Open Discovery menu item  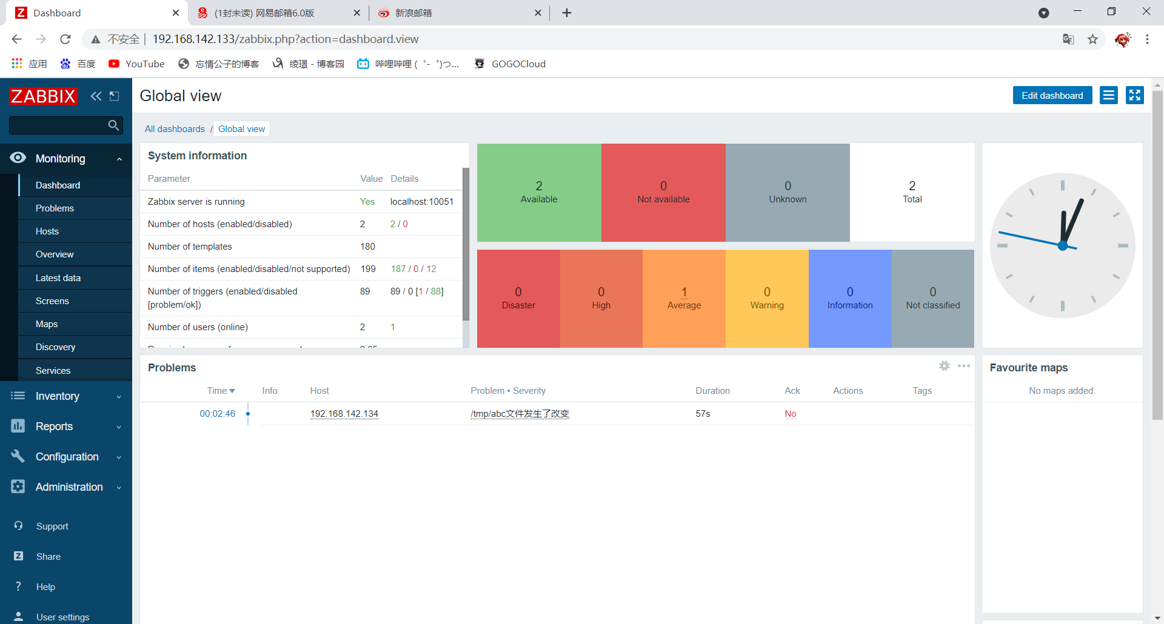(75, 347)
